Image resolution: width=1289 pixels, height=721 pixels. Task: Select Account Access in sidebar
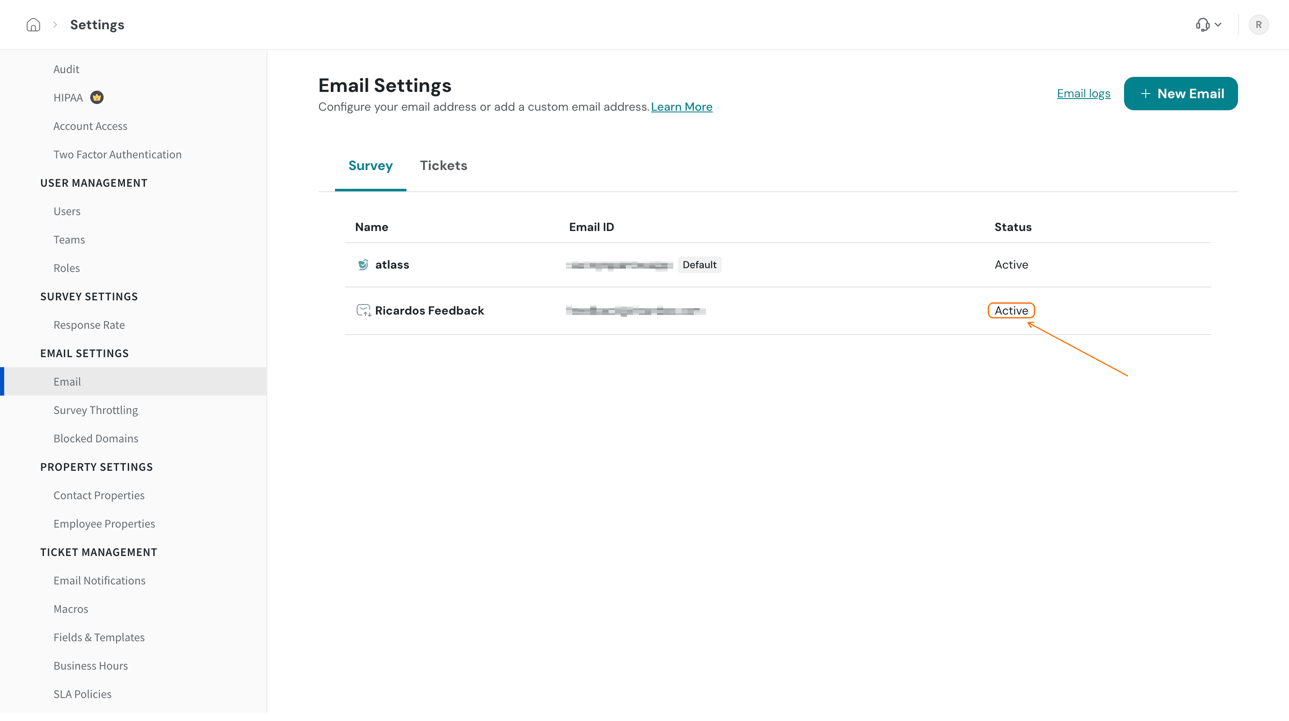pyautogui.click(x=90, y=126)
